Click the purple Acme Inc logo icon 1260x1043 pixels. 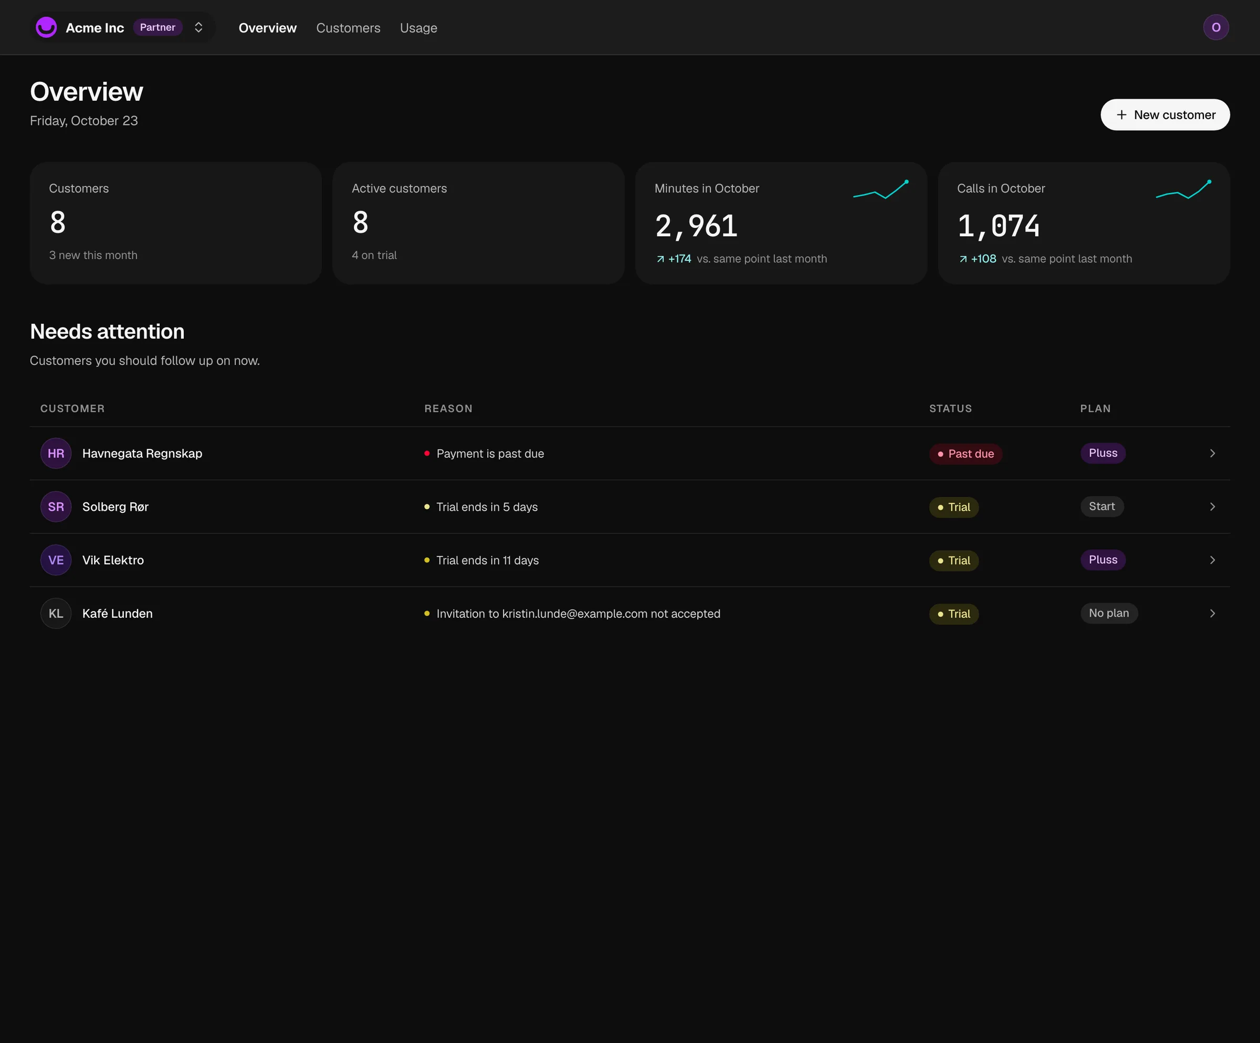tap(46, 28)
